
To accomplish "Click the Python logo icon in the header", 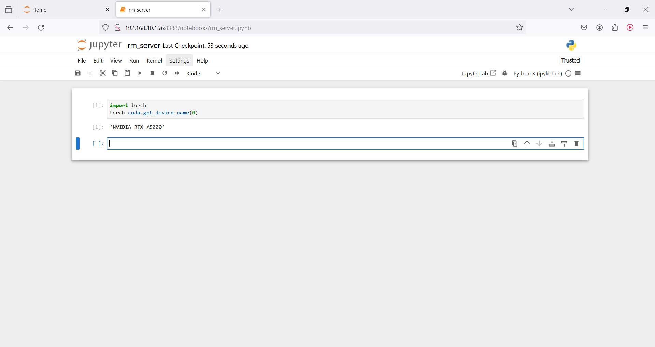I will tap(571, 45).
